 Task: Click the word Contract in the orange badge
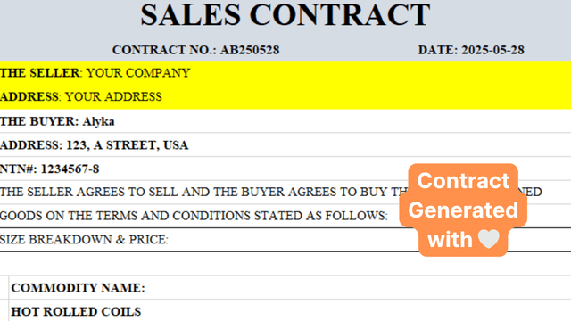463,181
